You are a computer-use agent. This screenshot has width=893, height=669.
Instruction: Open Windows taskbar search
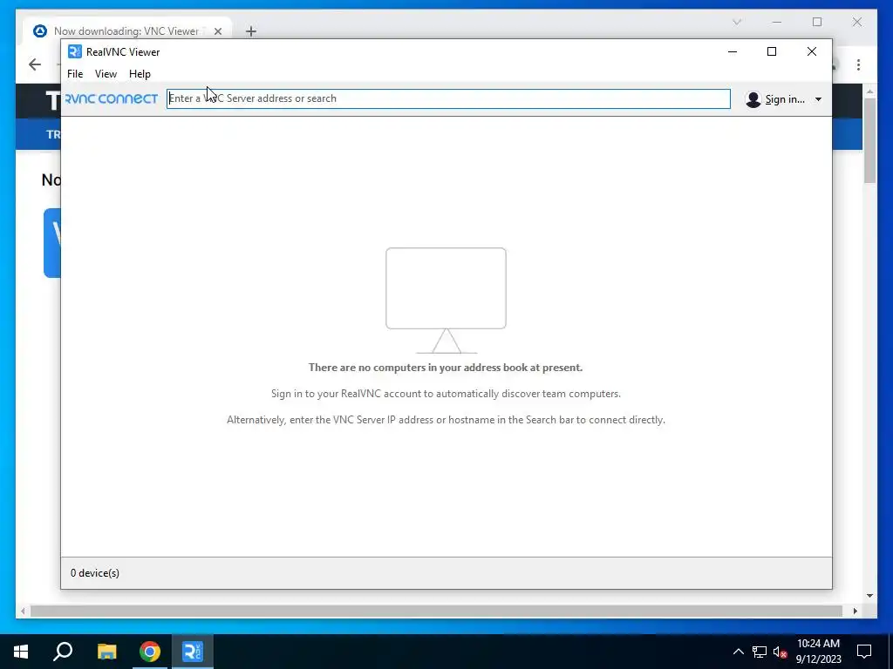pyautogui.click(x=63, y=652)
